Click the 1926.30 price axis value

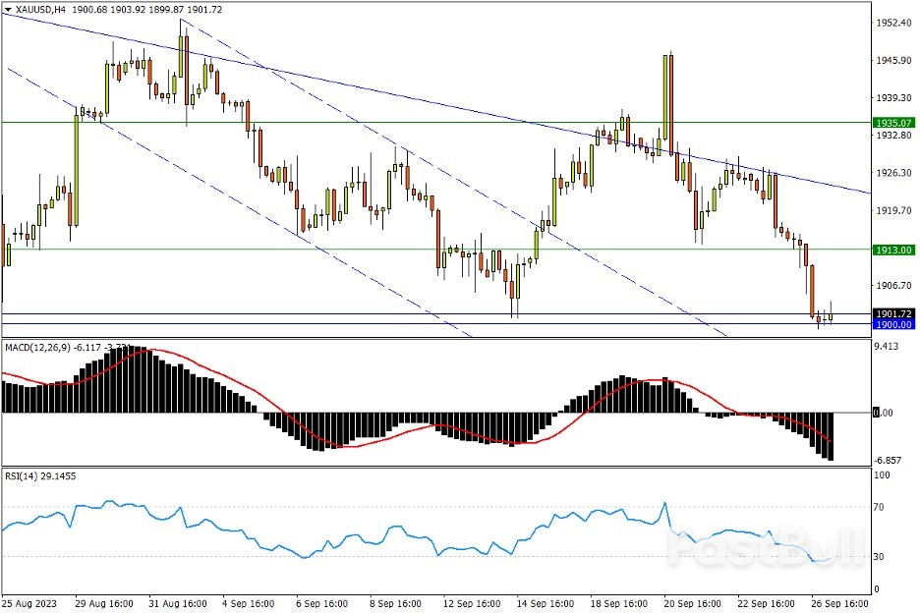[891, 173]
